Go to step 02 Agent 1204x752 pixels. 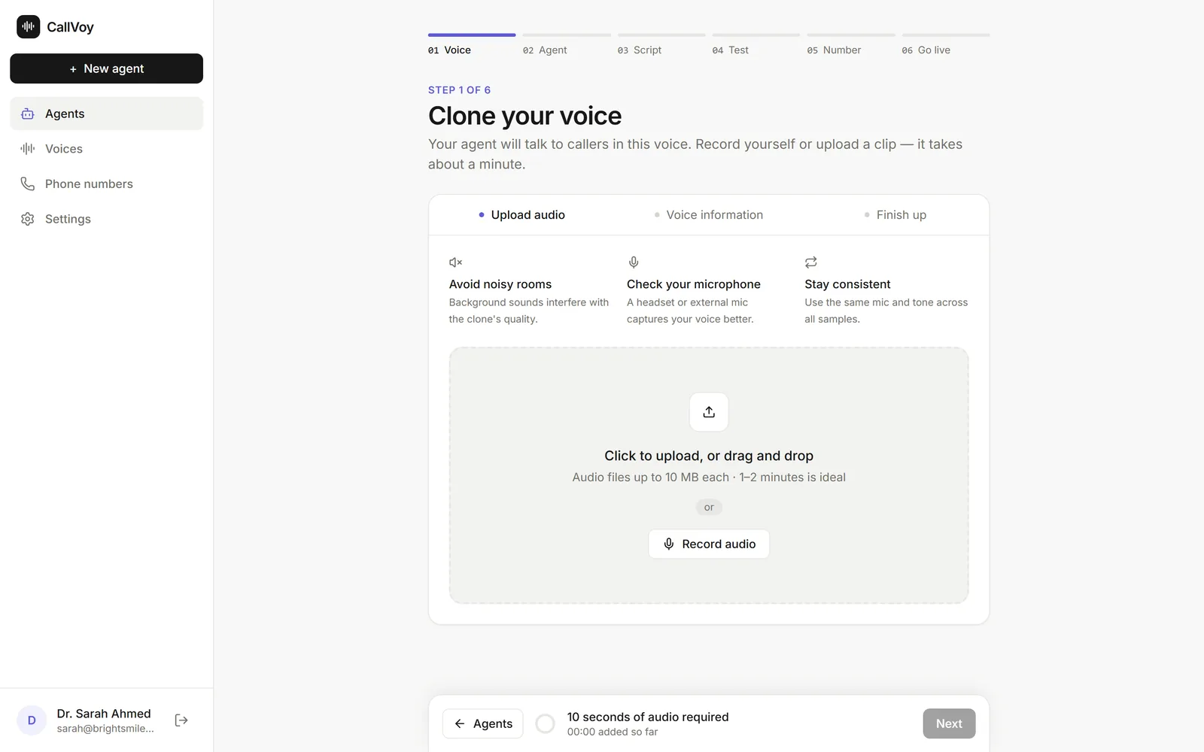[x=567, y=45]
